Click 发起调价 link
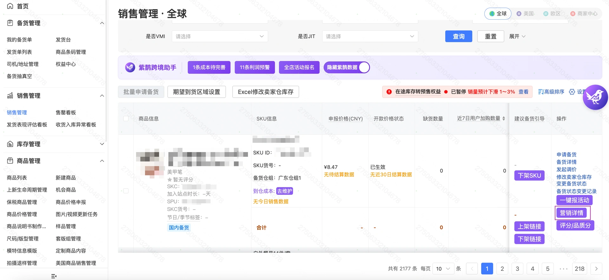 566,169
